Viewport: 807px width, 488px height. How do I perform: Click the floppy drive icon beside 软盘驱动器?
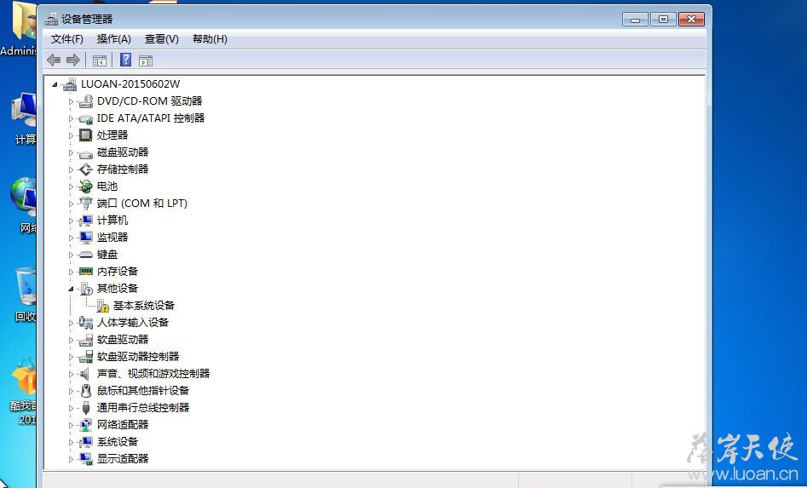click(x=86, y=340)
